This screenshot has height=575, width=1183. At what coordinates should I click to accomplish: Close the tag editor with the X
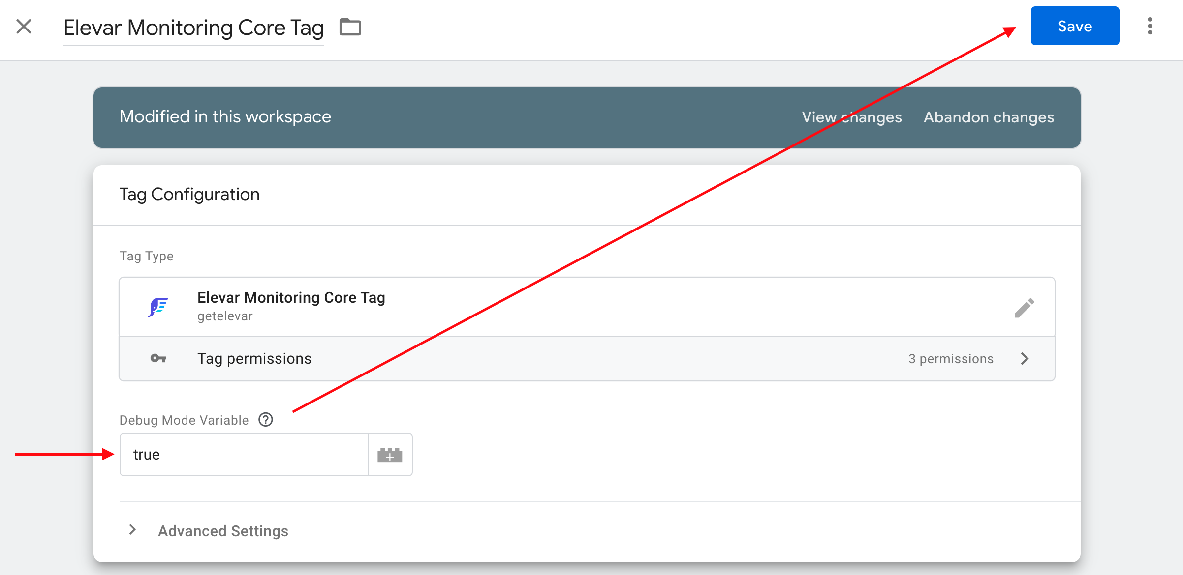click(24, 27)
